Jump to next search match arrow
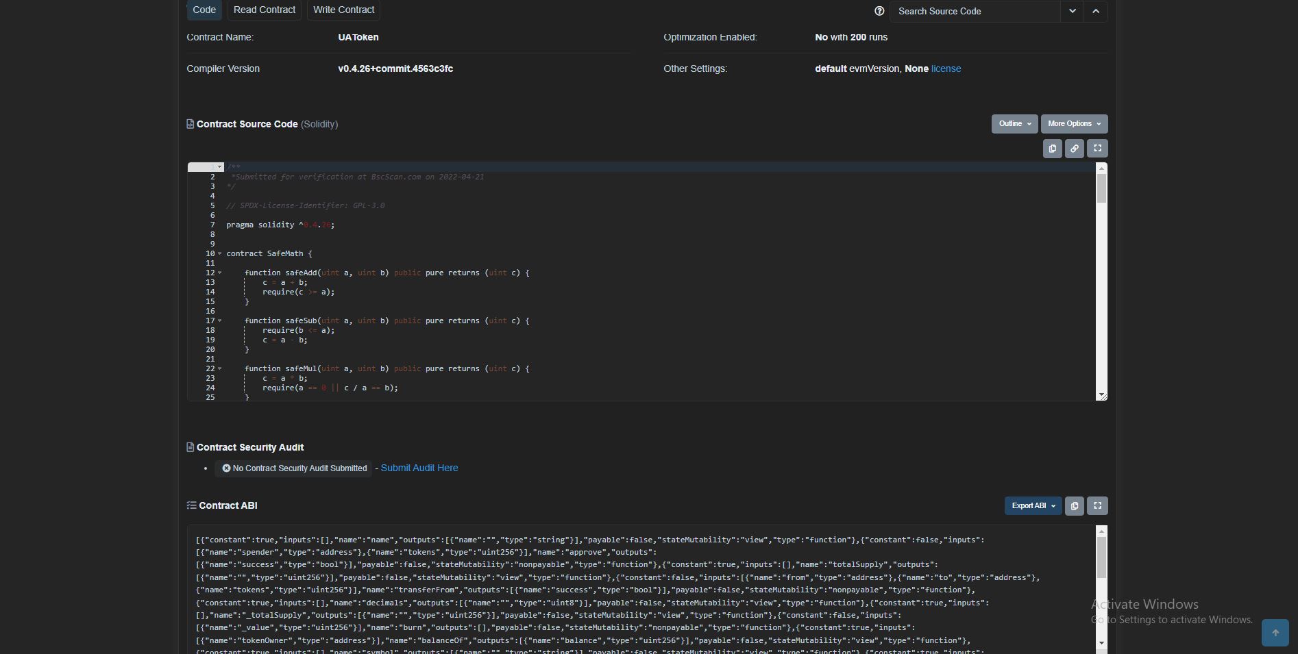This screenshot has height=654, width=1298. (x=1072, y=11)
